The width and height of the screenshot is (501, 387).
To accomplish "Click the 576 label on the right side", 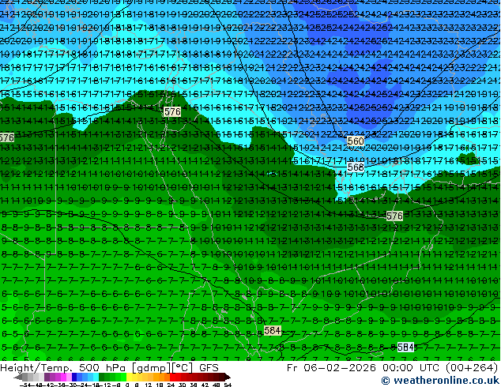I will coord(394,216).
